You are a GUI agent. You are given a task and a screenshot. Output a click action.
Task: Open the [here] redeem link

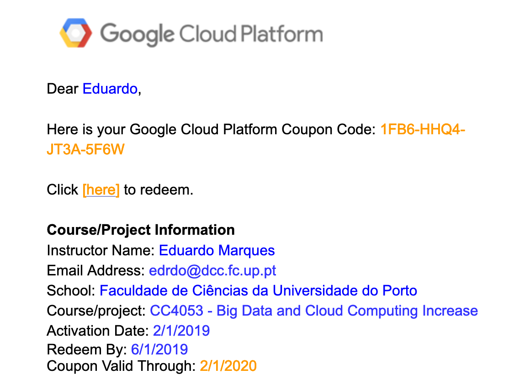pos(101,190)
